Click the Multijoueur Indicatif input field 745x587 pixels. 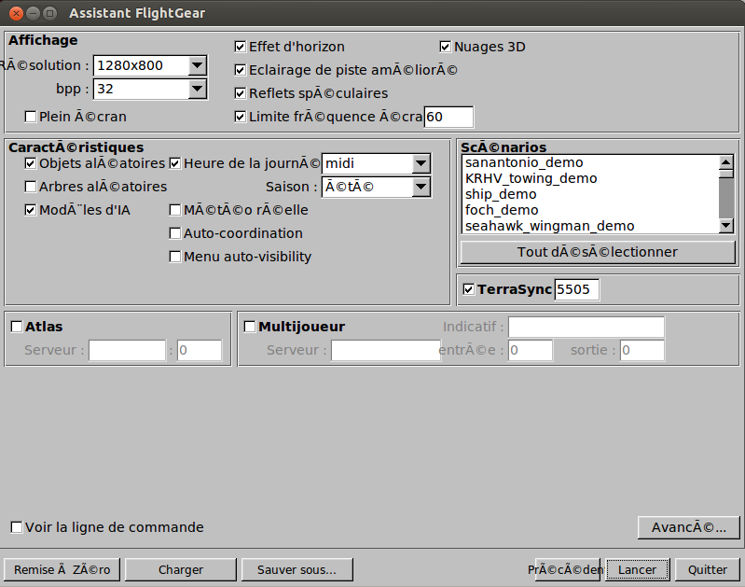pyautogui.click(x=586, y=327)
